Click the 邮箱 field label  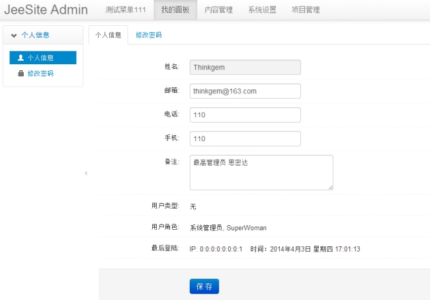172,90
